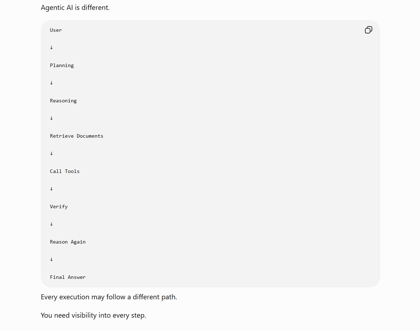Click the 'Planning' step text
420x330 pixels.
pos(62,66)
